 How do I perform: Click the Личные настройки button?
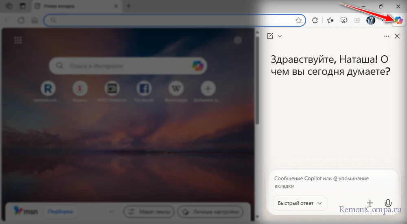[x=211, y=212]
